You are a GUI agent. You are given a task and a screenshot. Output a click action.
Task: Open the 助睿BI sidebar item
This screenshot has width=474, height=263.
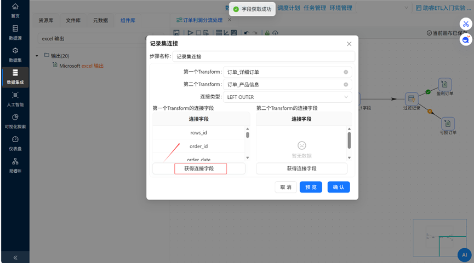point(15,166)
